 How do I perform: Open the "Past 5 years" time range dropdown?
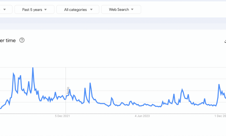[x=34, y=10]
